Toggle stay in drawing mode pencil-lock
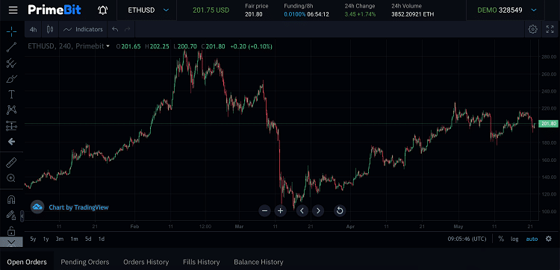This screenshot has width=560, height=270. (x=11, y=215)
